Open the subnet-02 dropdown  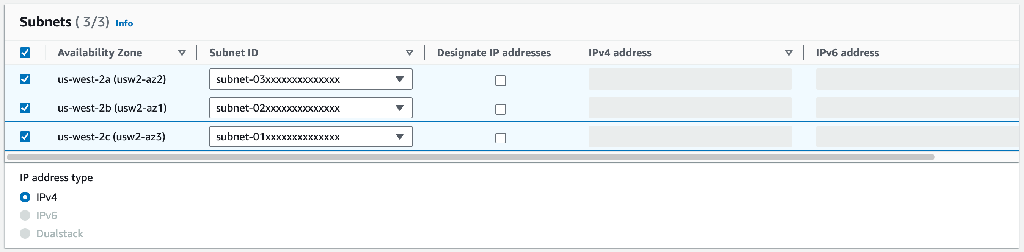pyautogui.click(x=311, y=108)
